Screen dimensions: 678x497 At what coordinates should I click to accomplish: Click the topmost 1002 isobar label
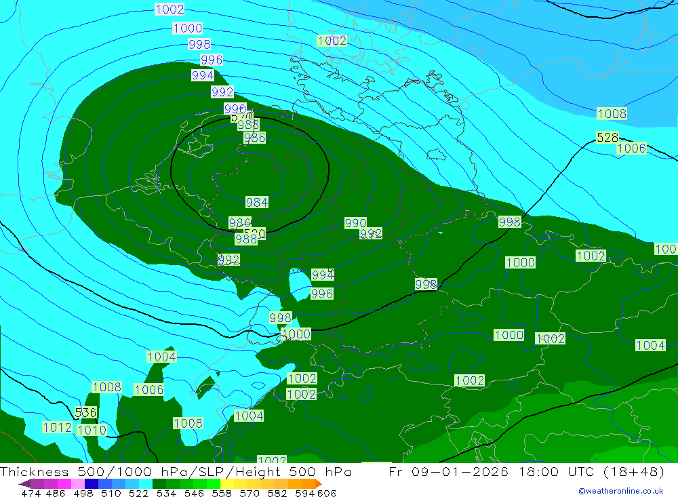click(169, 9)
